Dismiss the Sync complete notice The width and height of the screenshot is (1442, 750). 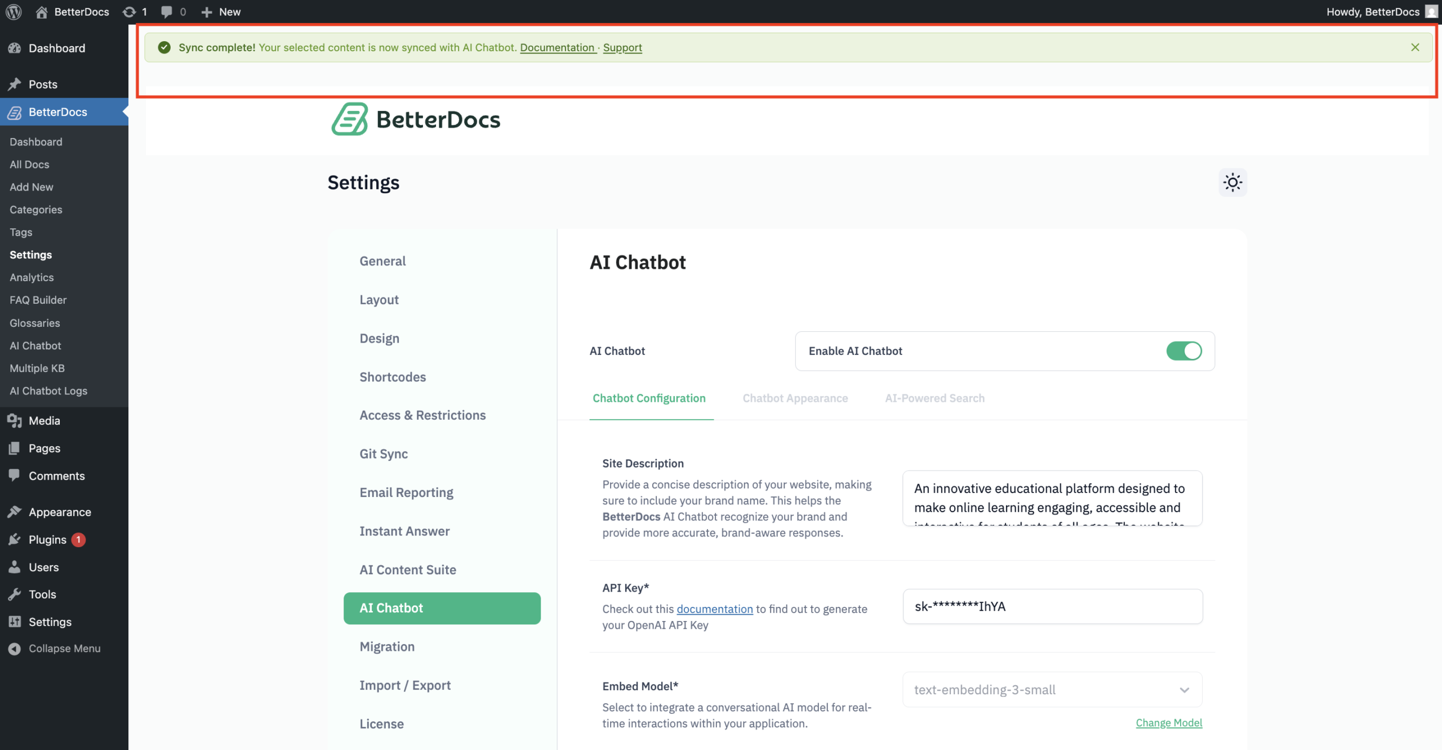coord(1415,47)
